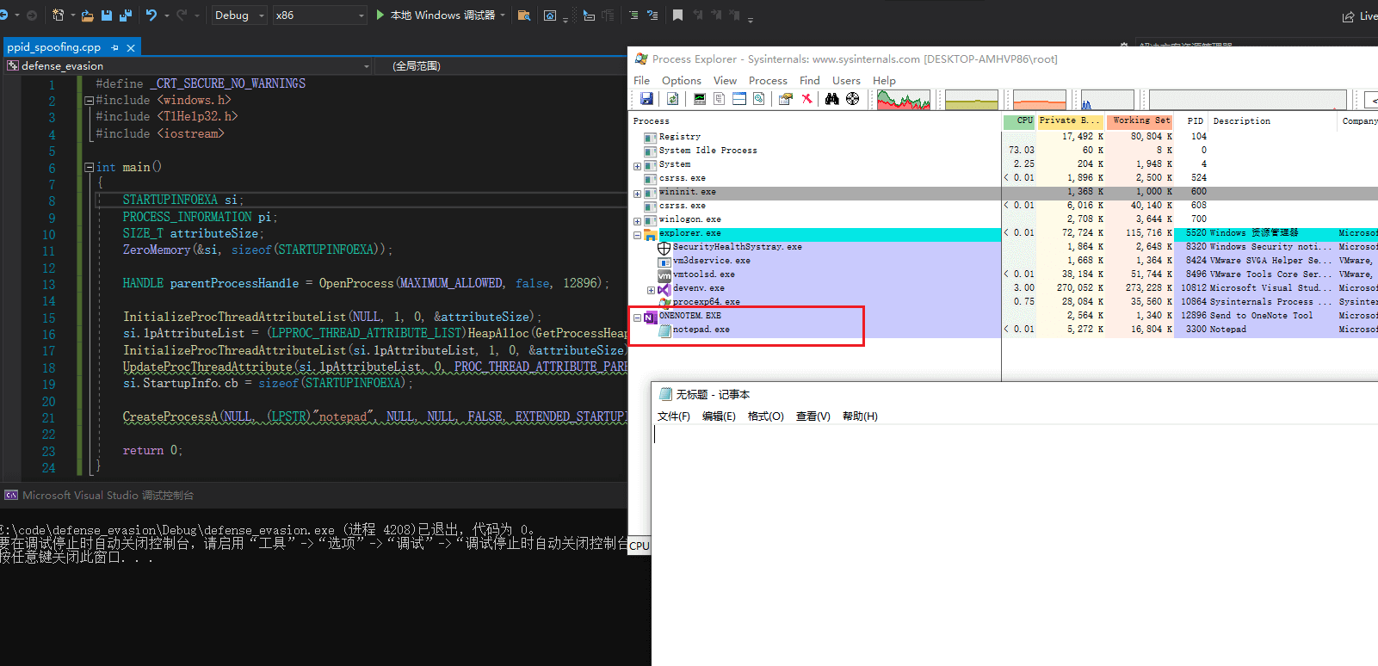Select notepad.exe in process list
This screenshot has height=666, width=1378.
pyautogui.click(x=701, y=330)
